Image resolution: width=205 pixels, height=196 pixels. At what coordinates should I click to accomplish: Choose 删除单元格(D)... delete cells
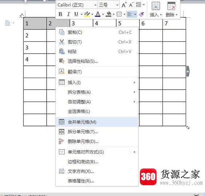pos(97,141)
